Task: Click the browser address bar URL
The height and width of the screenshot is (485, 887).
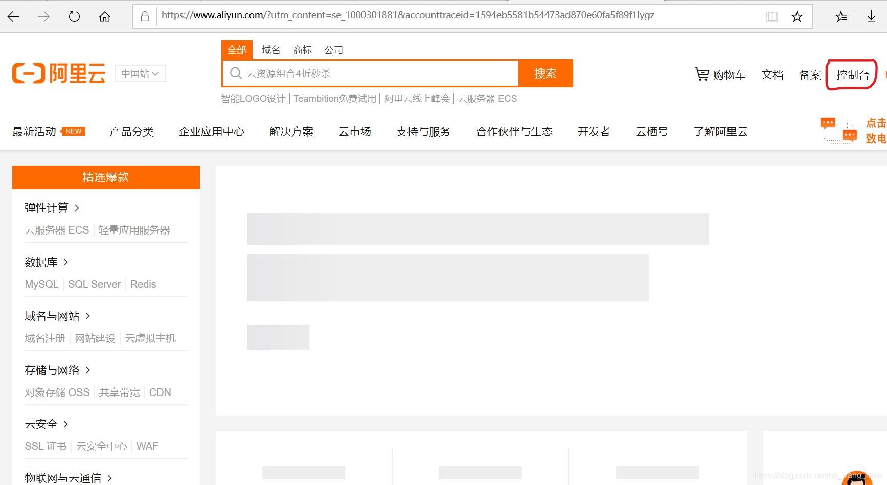Action: (408, 15)
